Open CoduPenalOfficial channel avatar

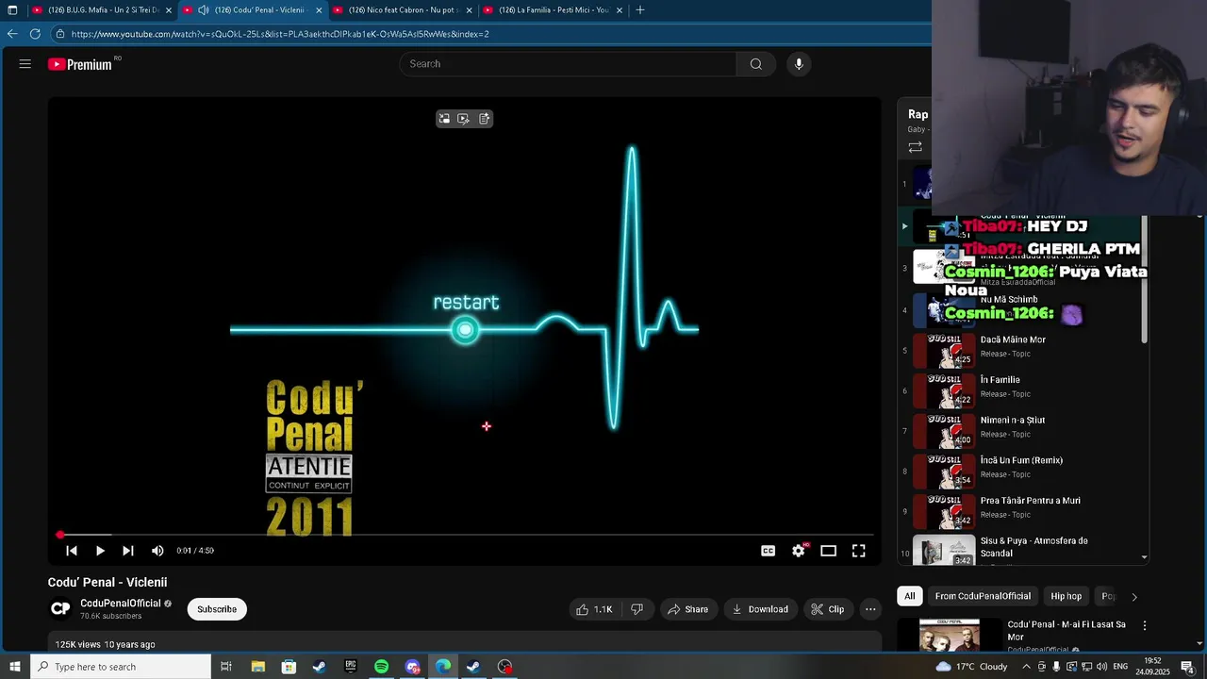[60, 609]
